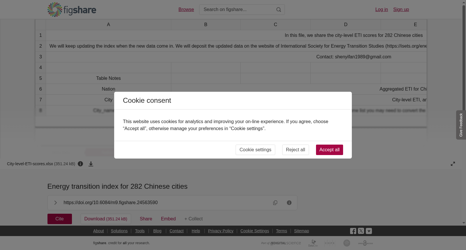466x250 pixels.
Task: Open Tools footer link
Action: (140, 231)
